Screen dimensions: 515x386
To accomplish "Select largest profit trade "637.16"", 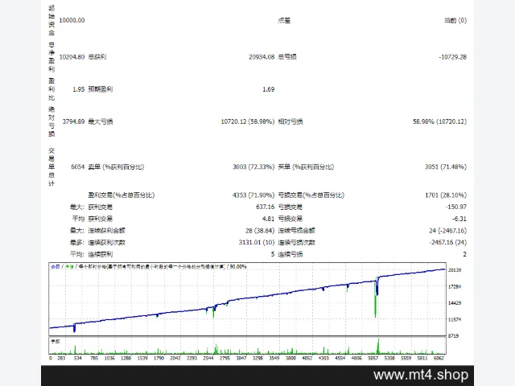I will pyautogui.click(x=265, y=207).
